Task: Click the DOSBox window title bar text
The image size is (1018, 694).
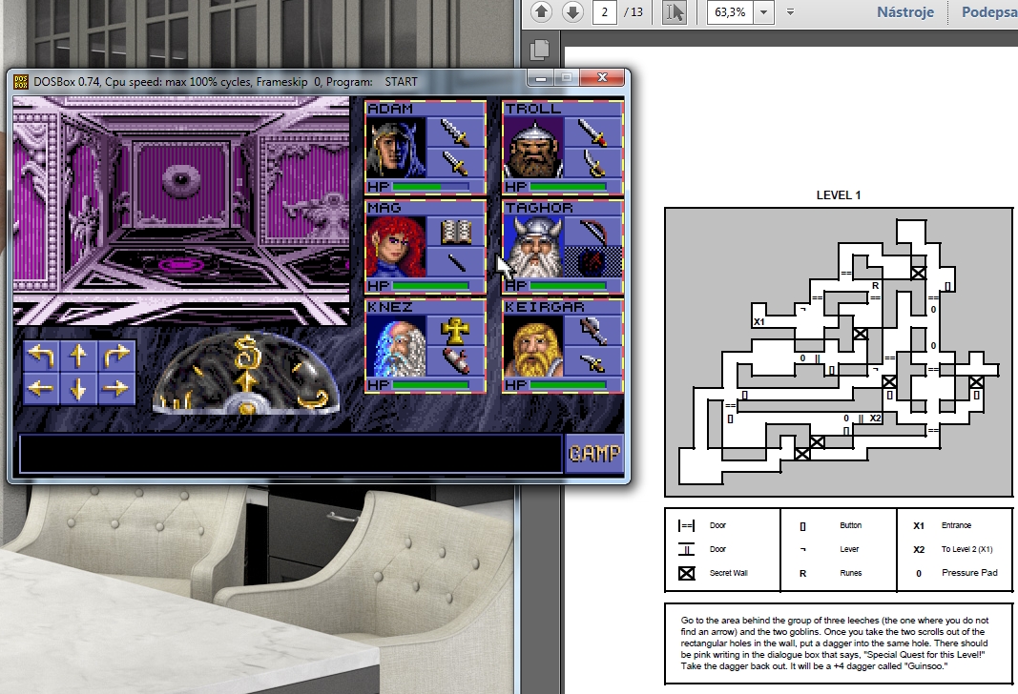Action: click(x=225, y=82)
